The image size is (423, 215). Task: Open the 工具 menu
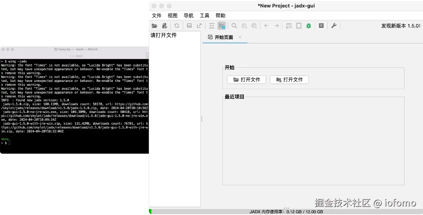[x=204, y=16]
